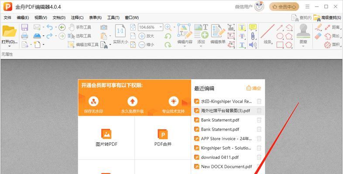Click the edit form (编辑表单) tool
Image resolution: width=343 pixels, height=174 pixels.
[218, 34]
